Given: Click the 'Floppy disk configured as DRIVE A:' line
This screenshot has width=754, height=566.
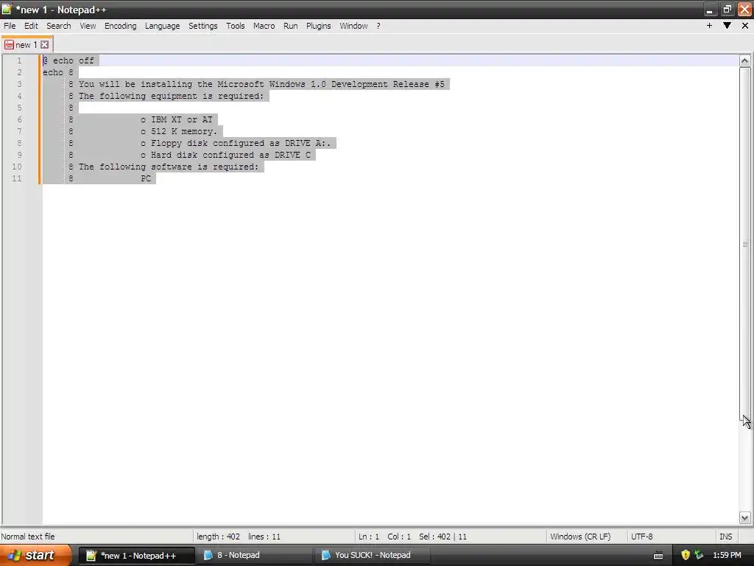Looking at the screenshot, I should point(236,144).
